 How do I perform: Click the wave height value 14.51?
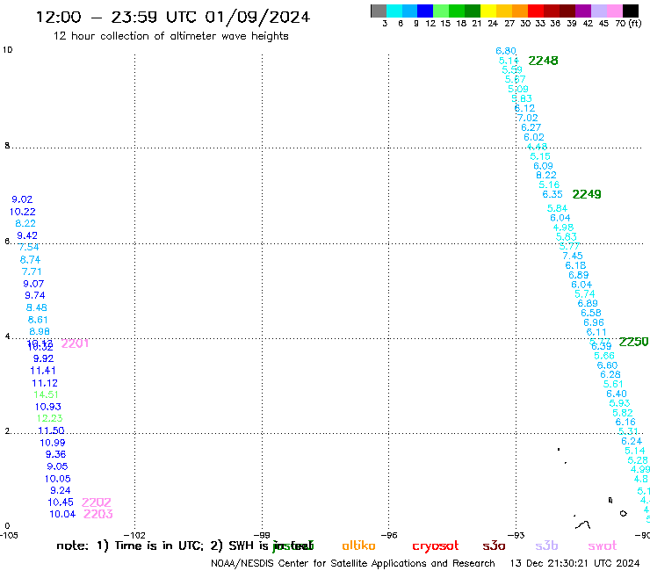(x=46, y=394)
